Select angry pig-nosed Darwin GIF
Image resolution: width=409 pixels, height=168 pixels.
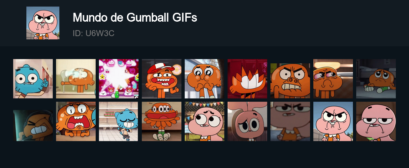point(290,79)
